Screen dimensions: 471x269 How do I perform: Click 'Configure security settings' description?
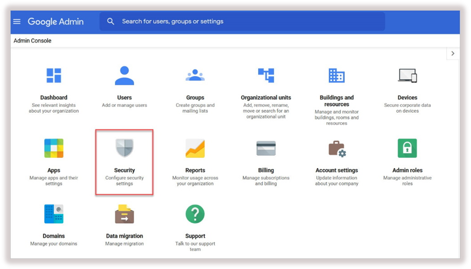(x=124, y=181)
